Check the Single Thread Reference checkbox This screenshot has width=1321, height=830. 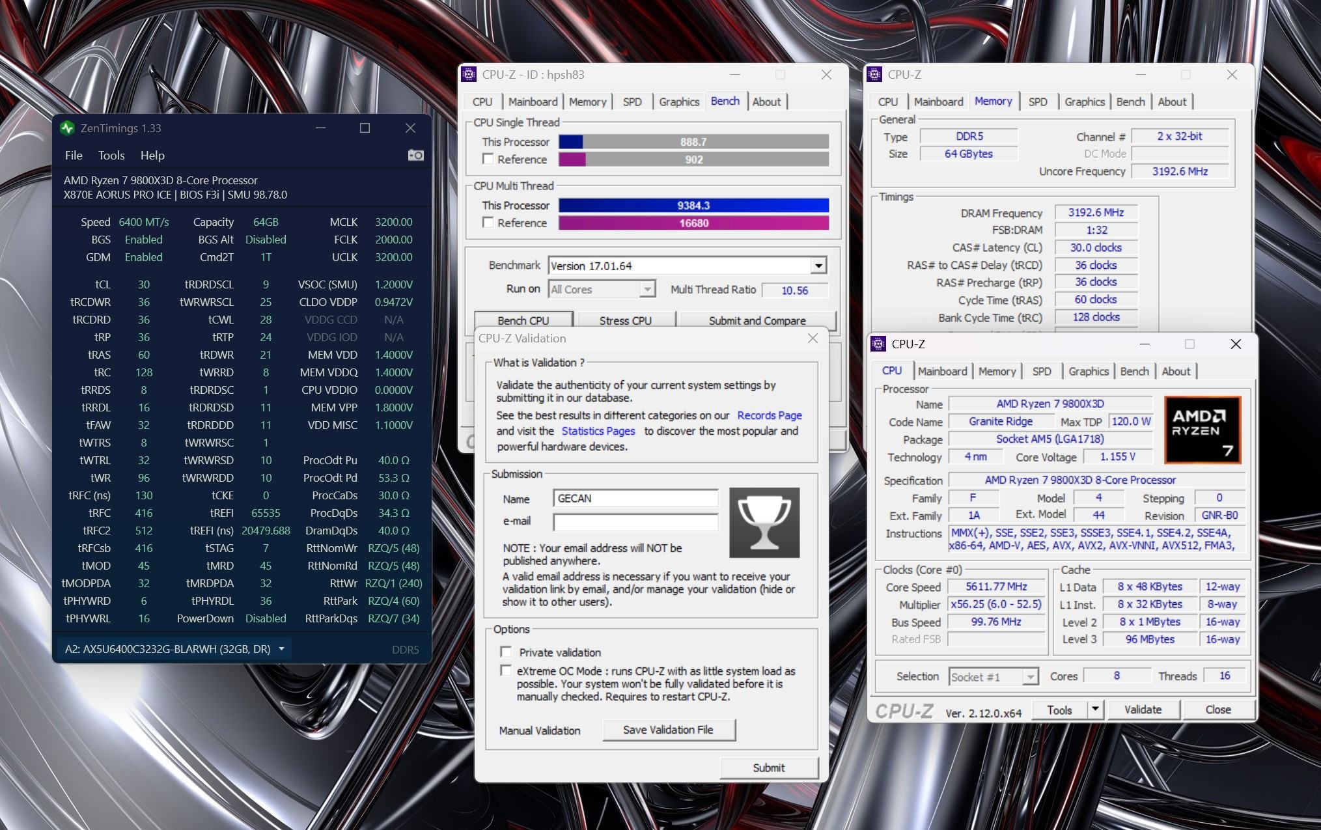pos(488,159)
